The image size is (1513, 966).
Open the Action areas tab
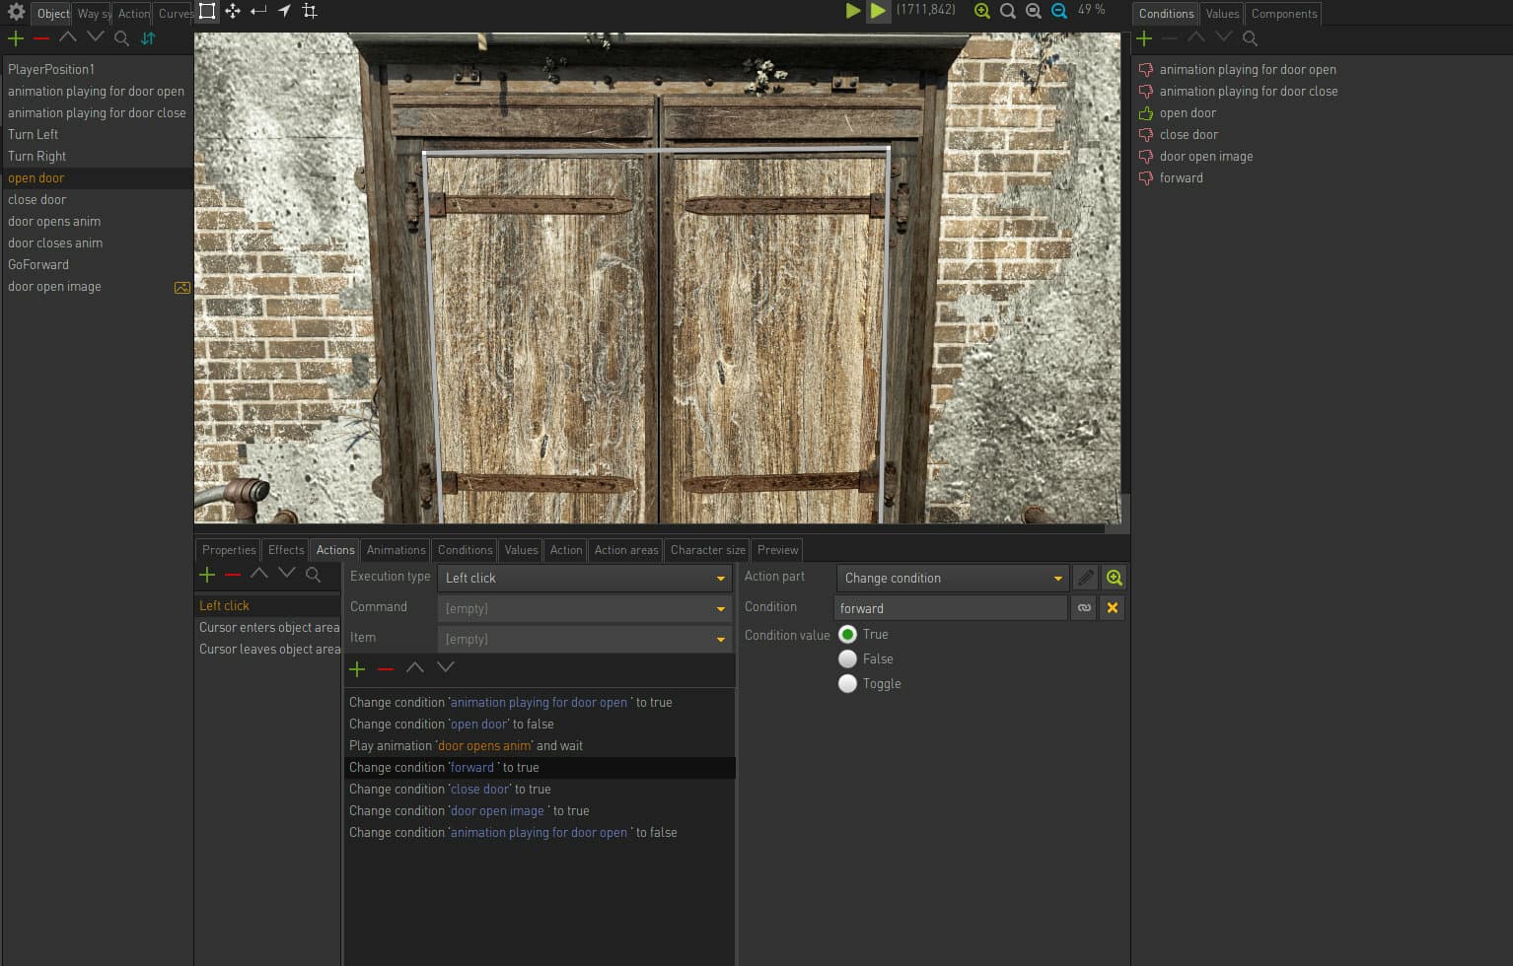[625, 550]
